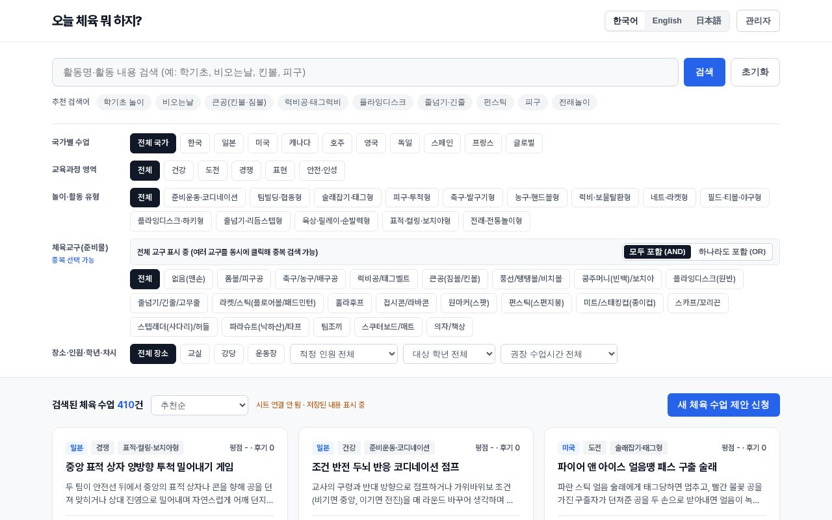Toggle equipment filter 팀조끼
The height and width of the screenshot is (520, 832).
pos(331,327)
